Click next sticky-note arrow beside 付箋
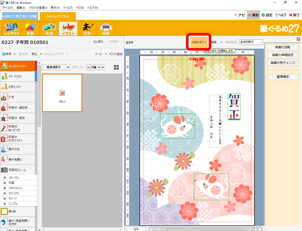 point(103,67)
